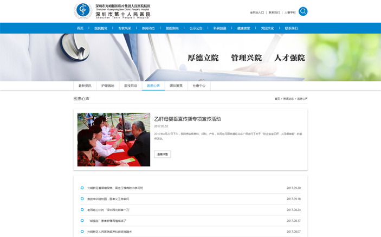Open the 首页 navigation item
The image size is (381, 237).
pos(80,28)
